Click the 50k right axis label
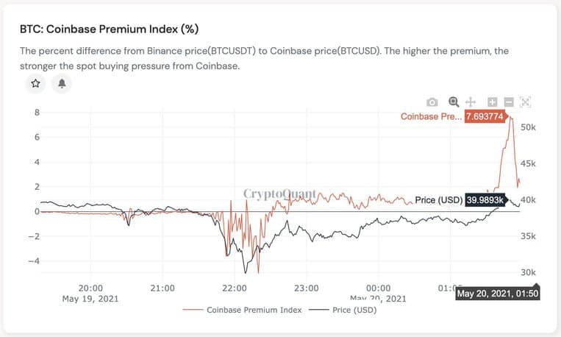 (528, 127)
